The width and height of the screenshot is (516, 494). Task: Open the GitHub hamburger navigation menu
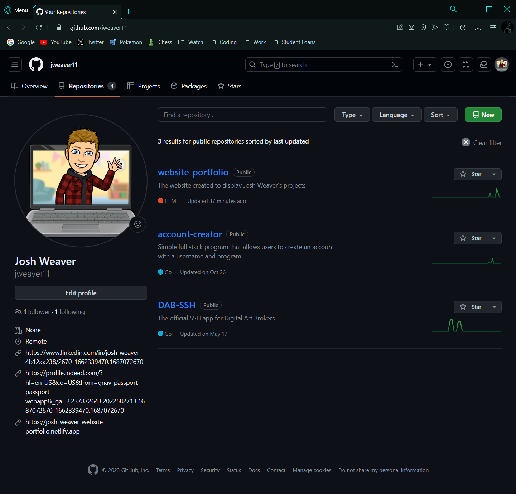[x=15, y=64]
